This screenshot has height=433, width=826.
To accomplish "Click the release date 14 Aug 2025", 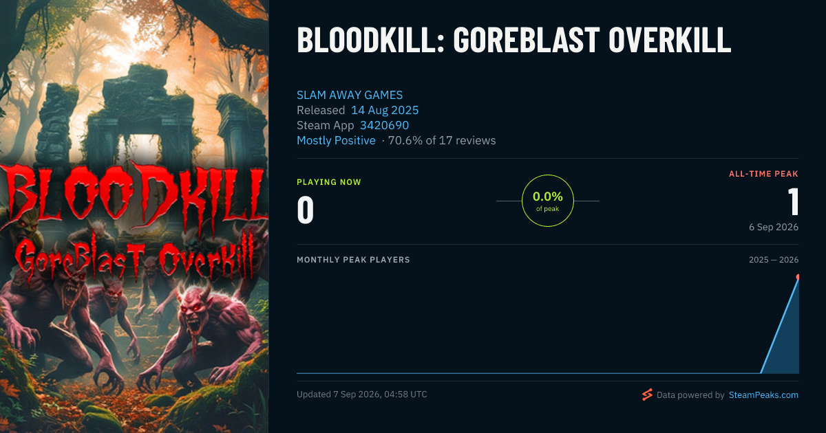I will [385, 110].
